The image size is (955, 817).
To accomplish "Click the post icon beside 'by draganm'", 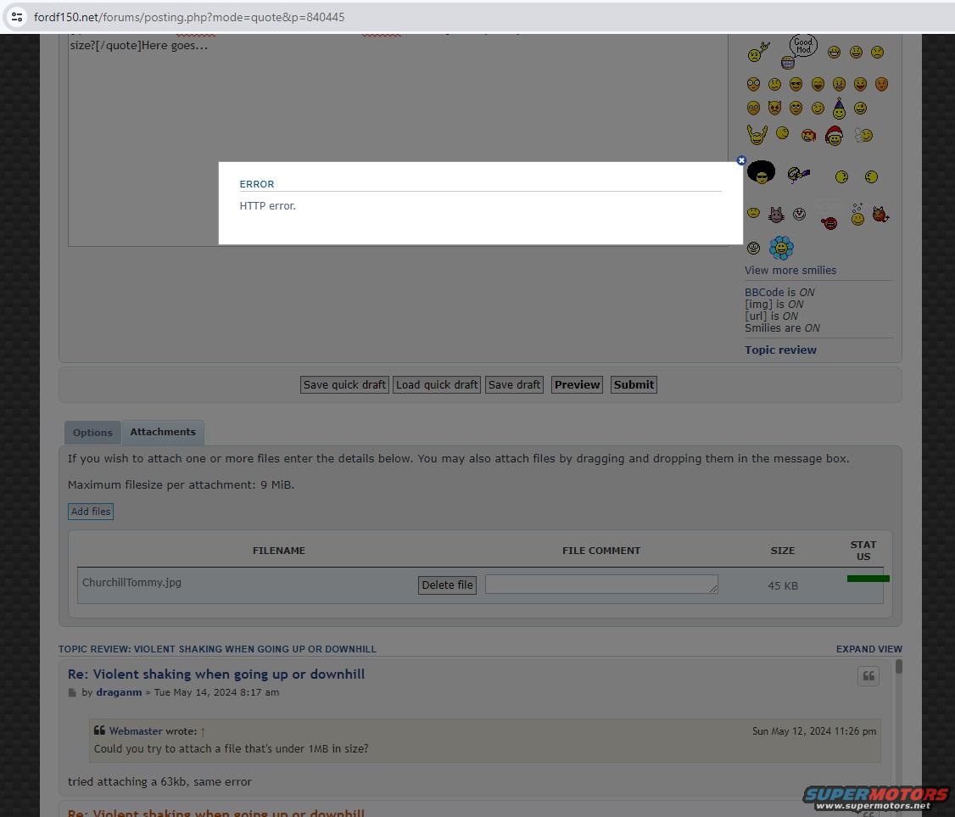I will pyautogui.click(x=72, y=693).
